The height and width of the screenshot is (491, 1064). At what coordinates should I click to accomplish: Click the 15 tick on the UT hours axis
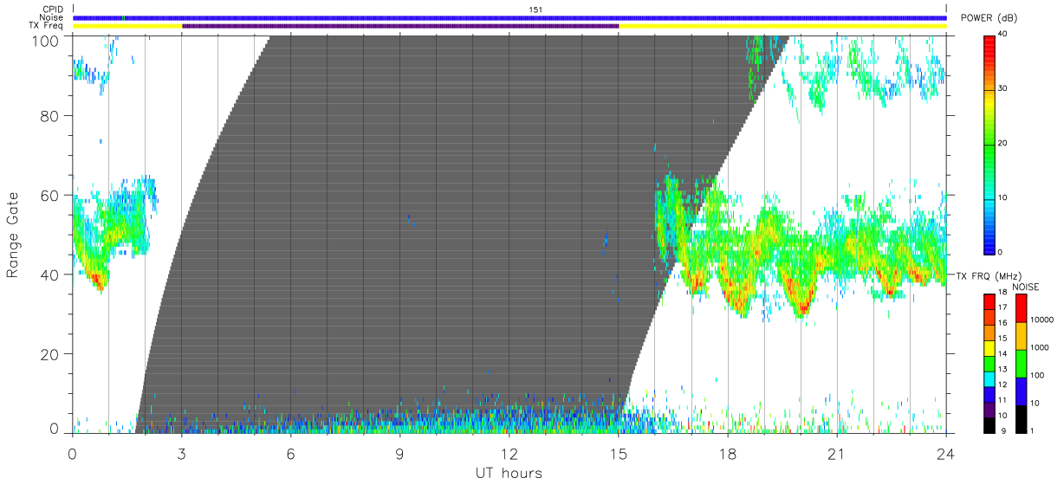[x=619, y=453]
